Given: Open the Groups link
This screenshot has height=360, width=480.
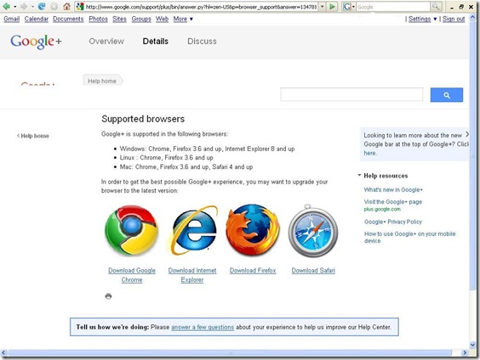Looking at the screenshot, I should pos(141,19).
